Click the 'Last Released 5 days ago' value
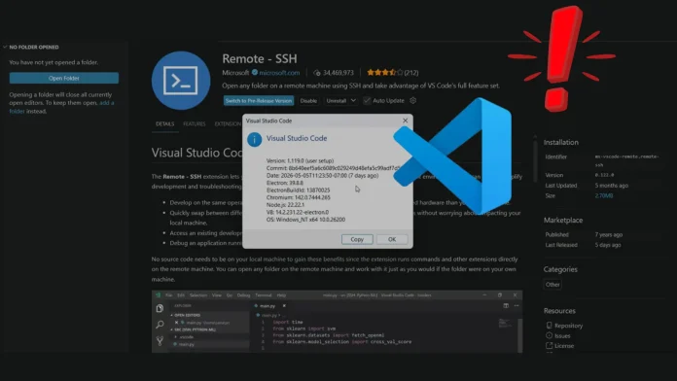 pyautogui.click(x=608, y=245)
